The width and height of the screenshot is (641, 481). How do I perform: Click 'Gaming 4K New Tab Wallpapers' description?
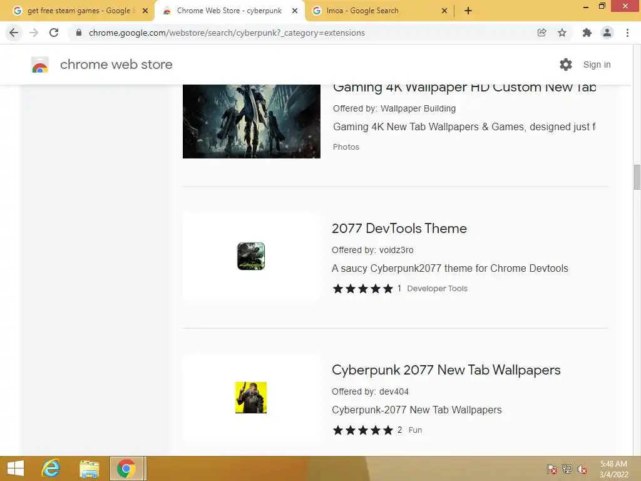[x=464, y=127]
